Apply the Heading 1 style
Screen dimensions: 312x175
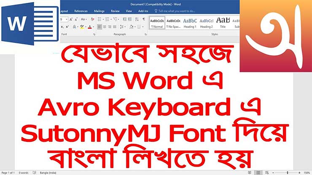(190, 23)
